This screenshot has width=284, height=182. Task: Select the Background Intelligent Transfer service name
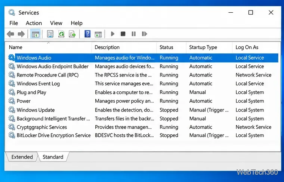(53, 119)
